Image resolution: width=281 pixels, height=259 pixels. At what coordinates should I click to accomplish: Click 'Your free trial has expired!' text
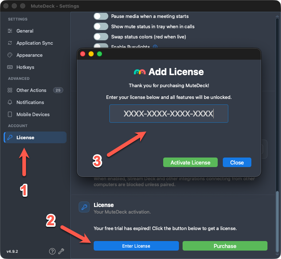point(122,228)
